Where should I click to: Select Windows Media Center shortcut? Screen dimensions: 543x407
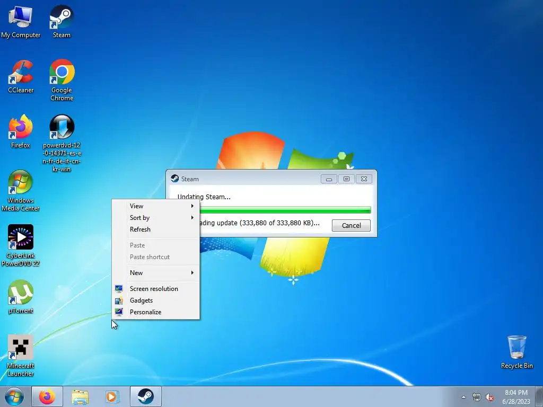point(21,190)
